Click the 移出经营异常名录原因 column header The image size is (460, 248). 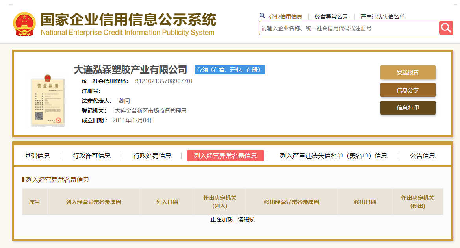click(x=291, y=202)
